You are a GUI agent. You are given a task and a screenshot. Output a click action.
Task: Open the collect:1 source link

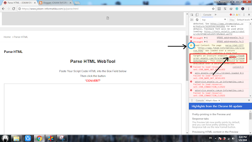(x=238, y=67)
